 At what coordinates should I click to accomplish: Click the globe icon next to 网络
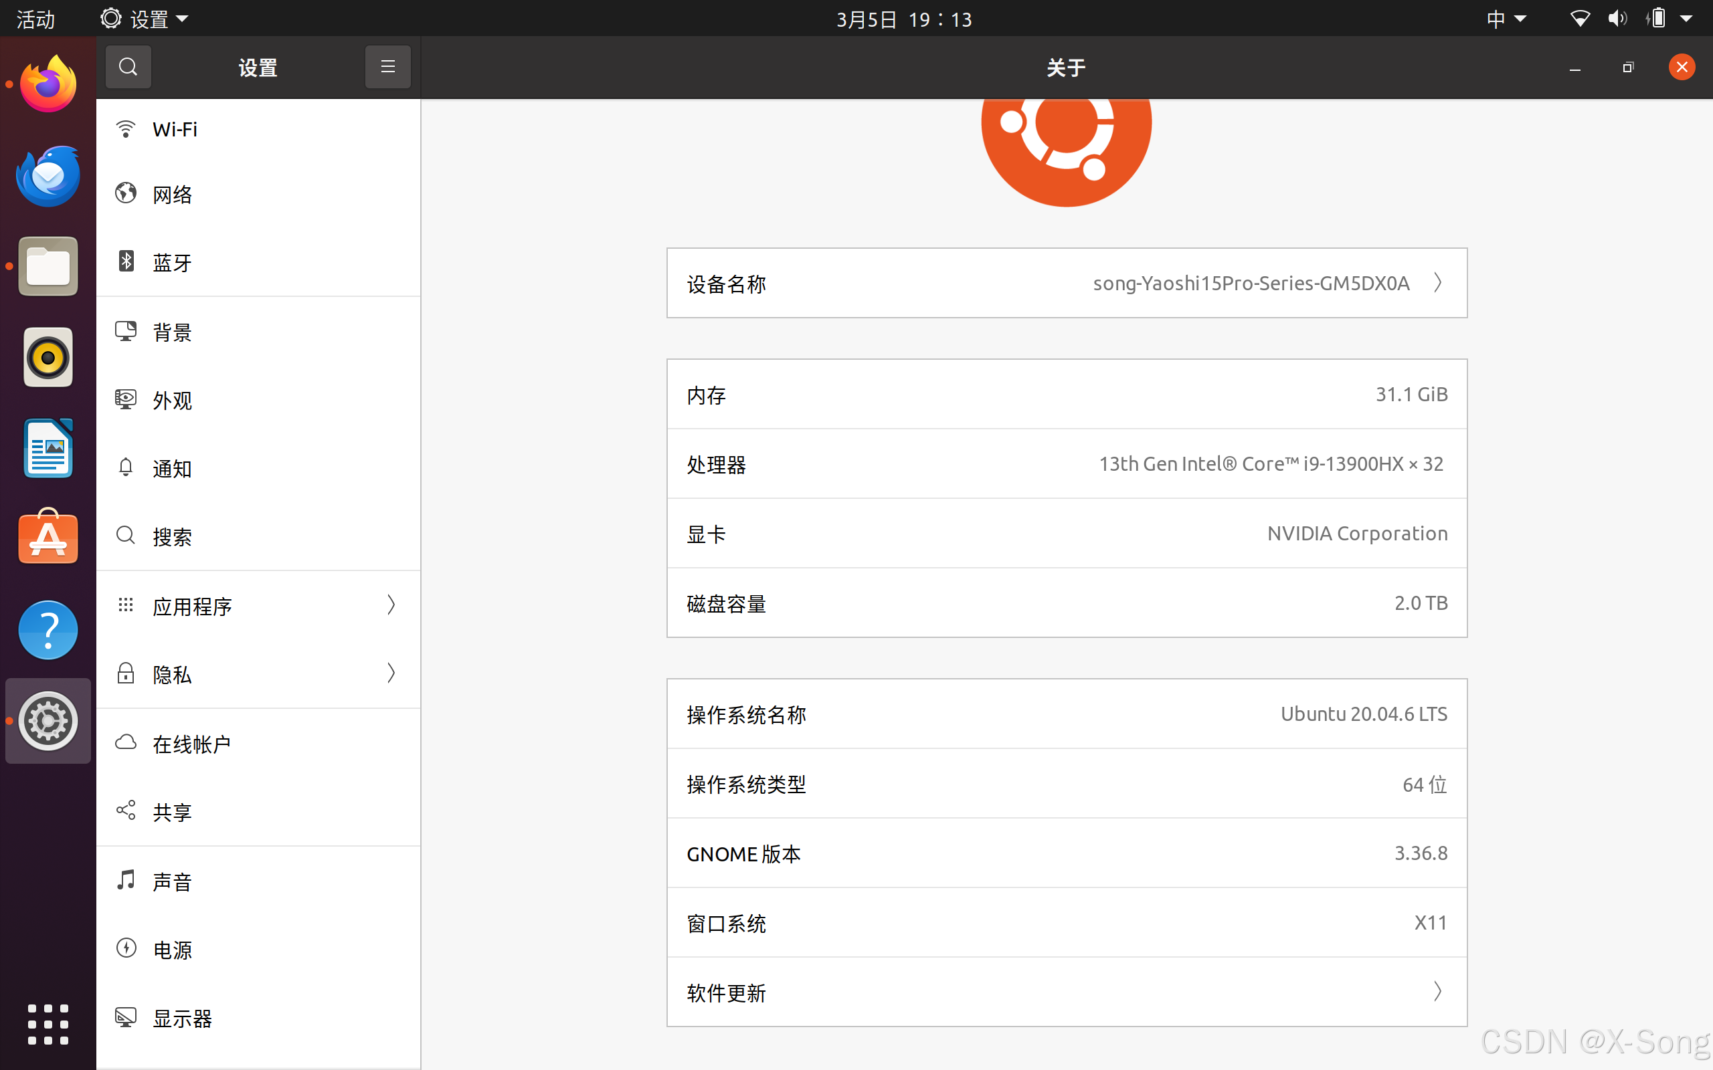coord(126,193)
